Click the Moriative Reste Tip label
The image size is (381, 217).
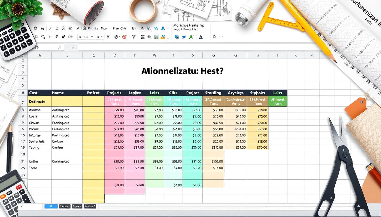click(189, 25)
